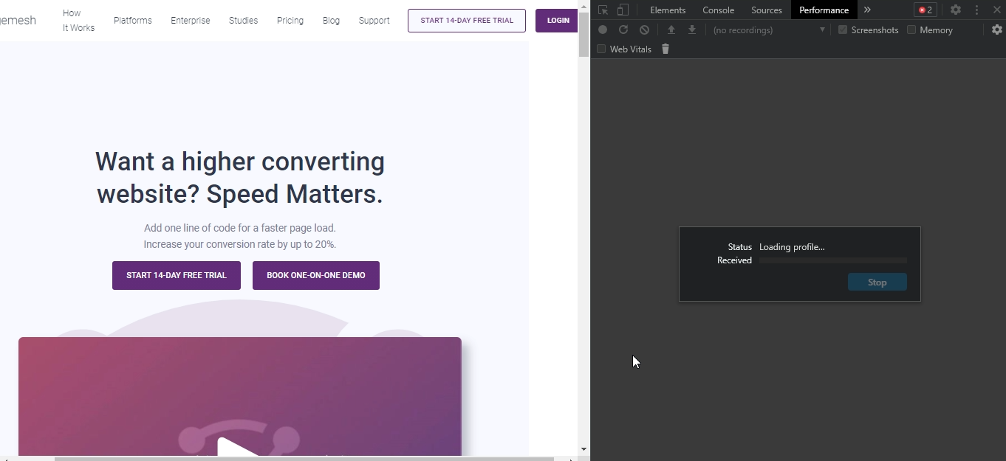Viewport: 1006px width, 461px height.
Task: Click the 'Speed Matters' headline text
Action: click(295, 194)
